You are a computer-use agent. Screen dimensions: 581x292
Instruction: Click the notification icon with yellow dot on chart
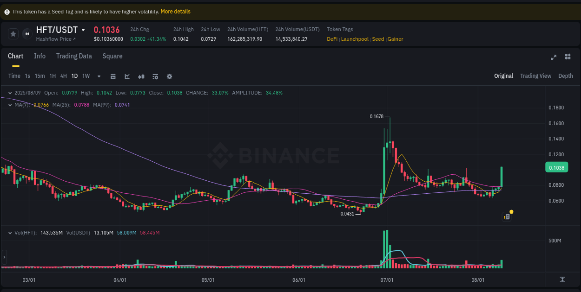(506, 216)
